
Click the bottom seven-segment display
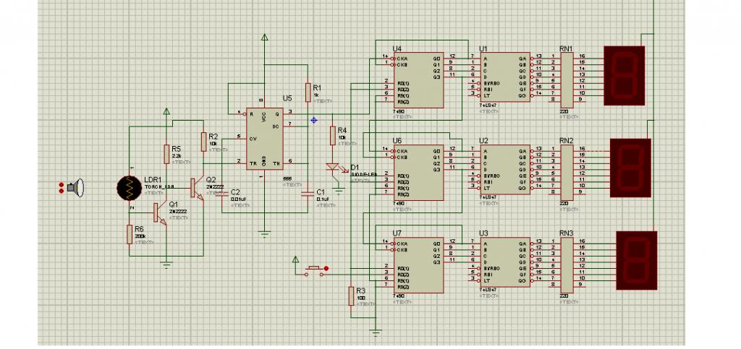pyautogui.click(x=637, y=260)
